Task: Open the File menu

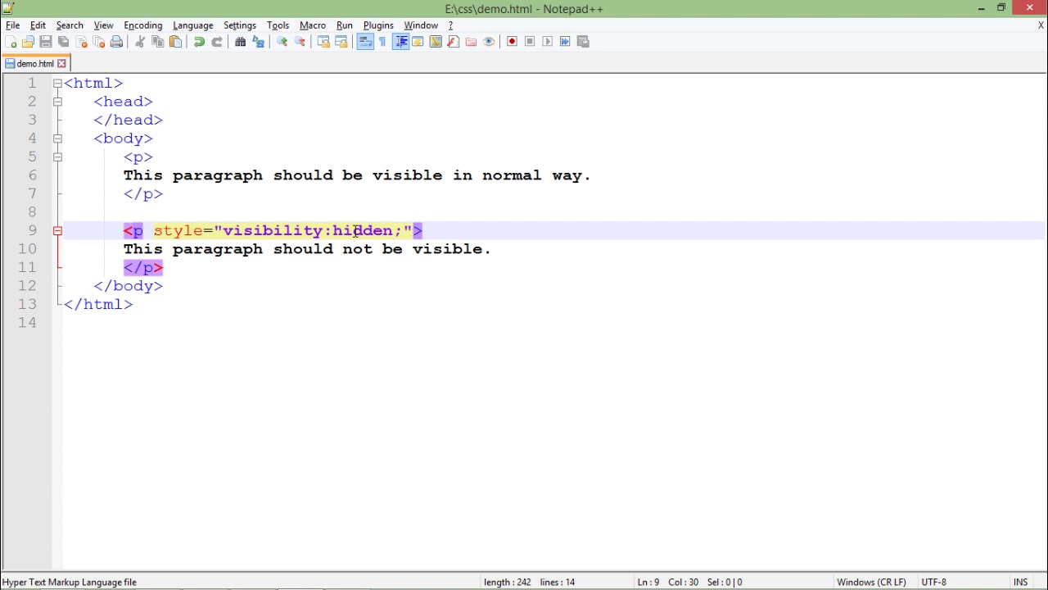Action: coord(13,25)
